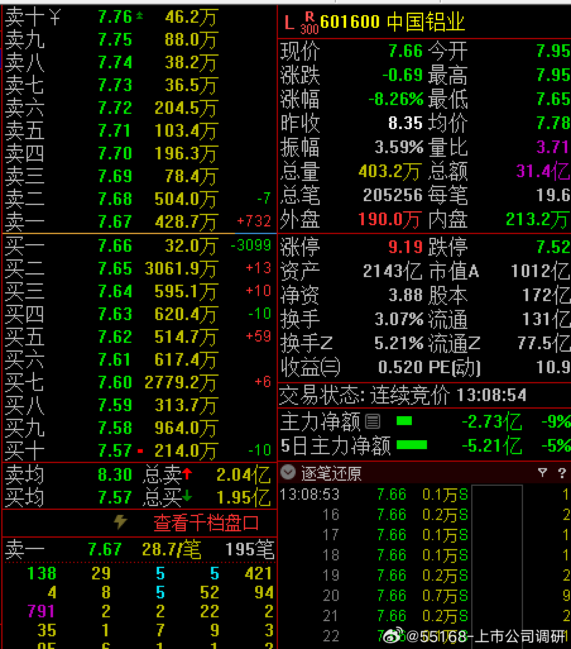Select stock title 601600 中国铝业
Screen dimensions: 571x649
(x=392, y=22)
